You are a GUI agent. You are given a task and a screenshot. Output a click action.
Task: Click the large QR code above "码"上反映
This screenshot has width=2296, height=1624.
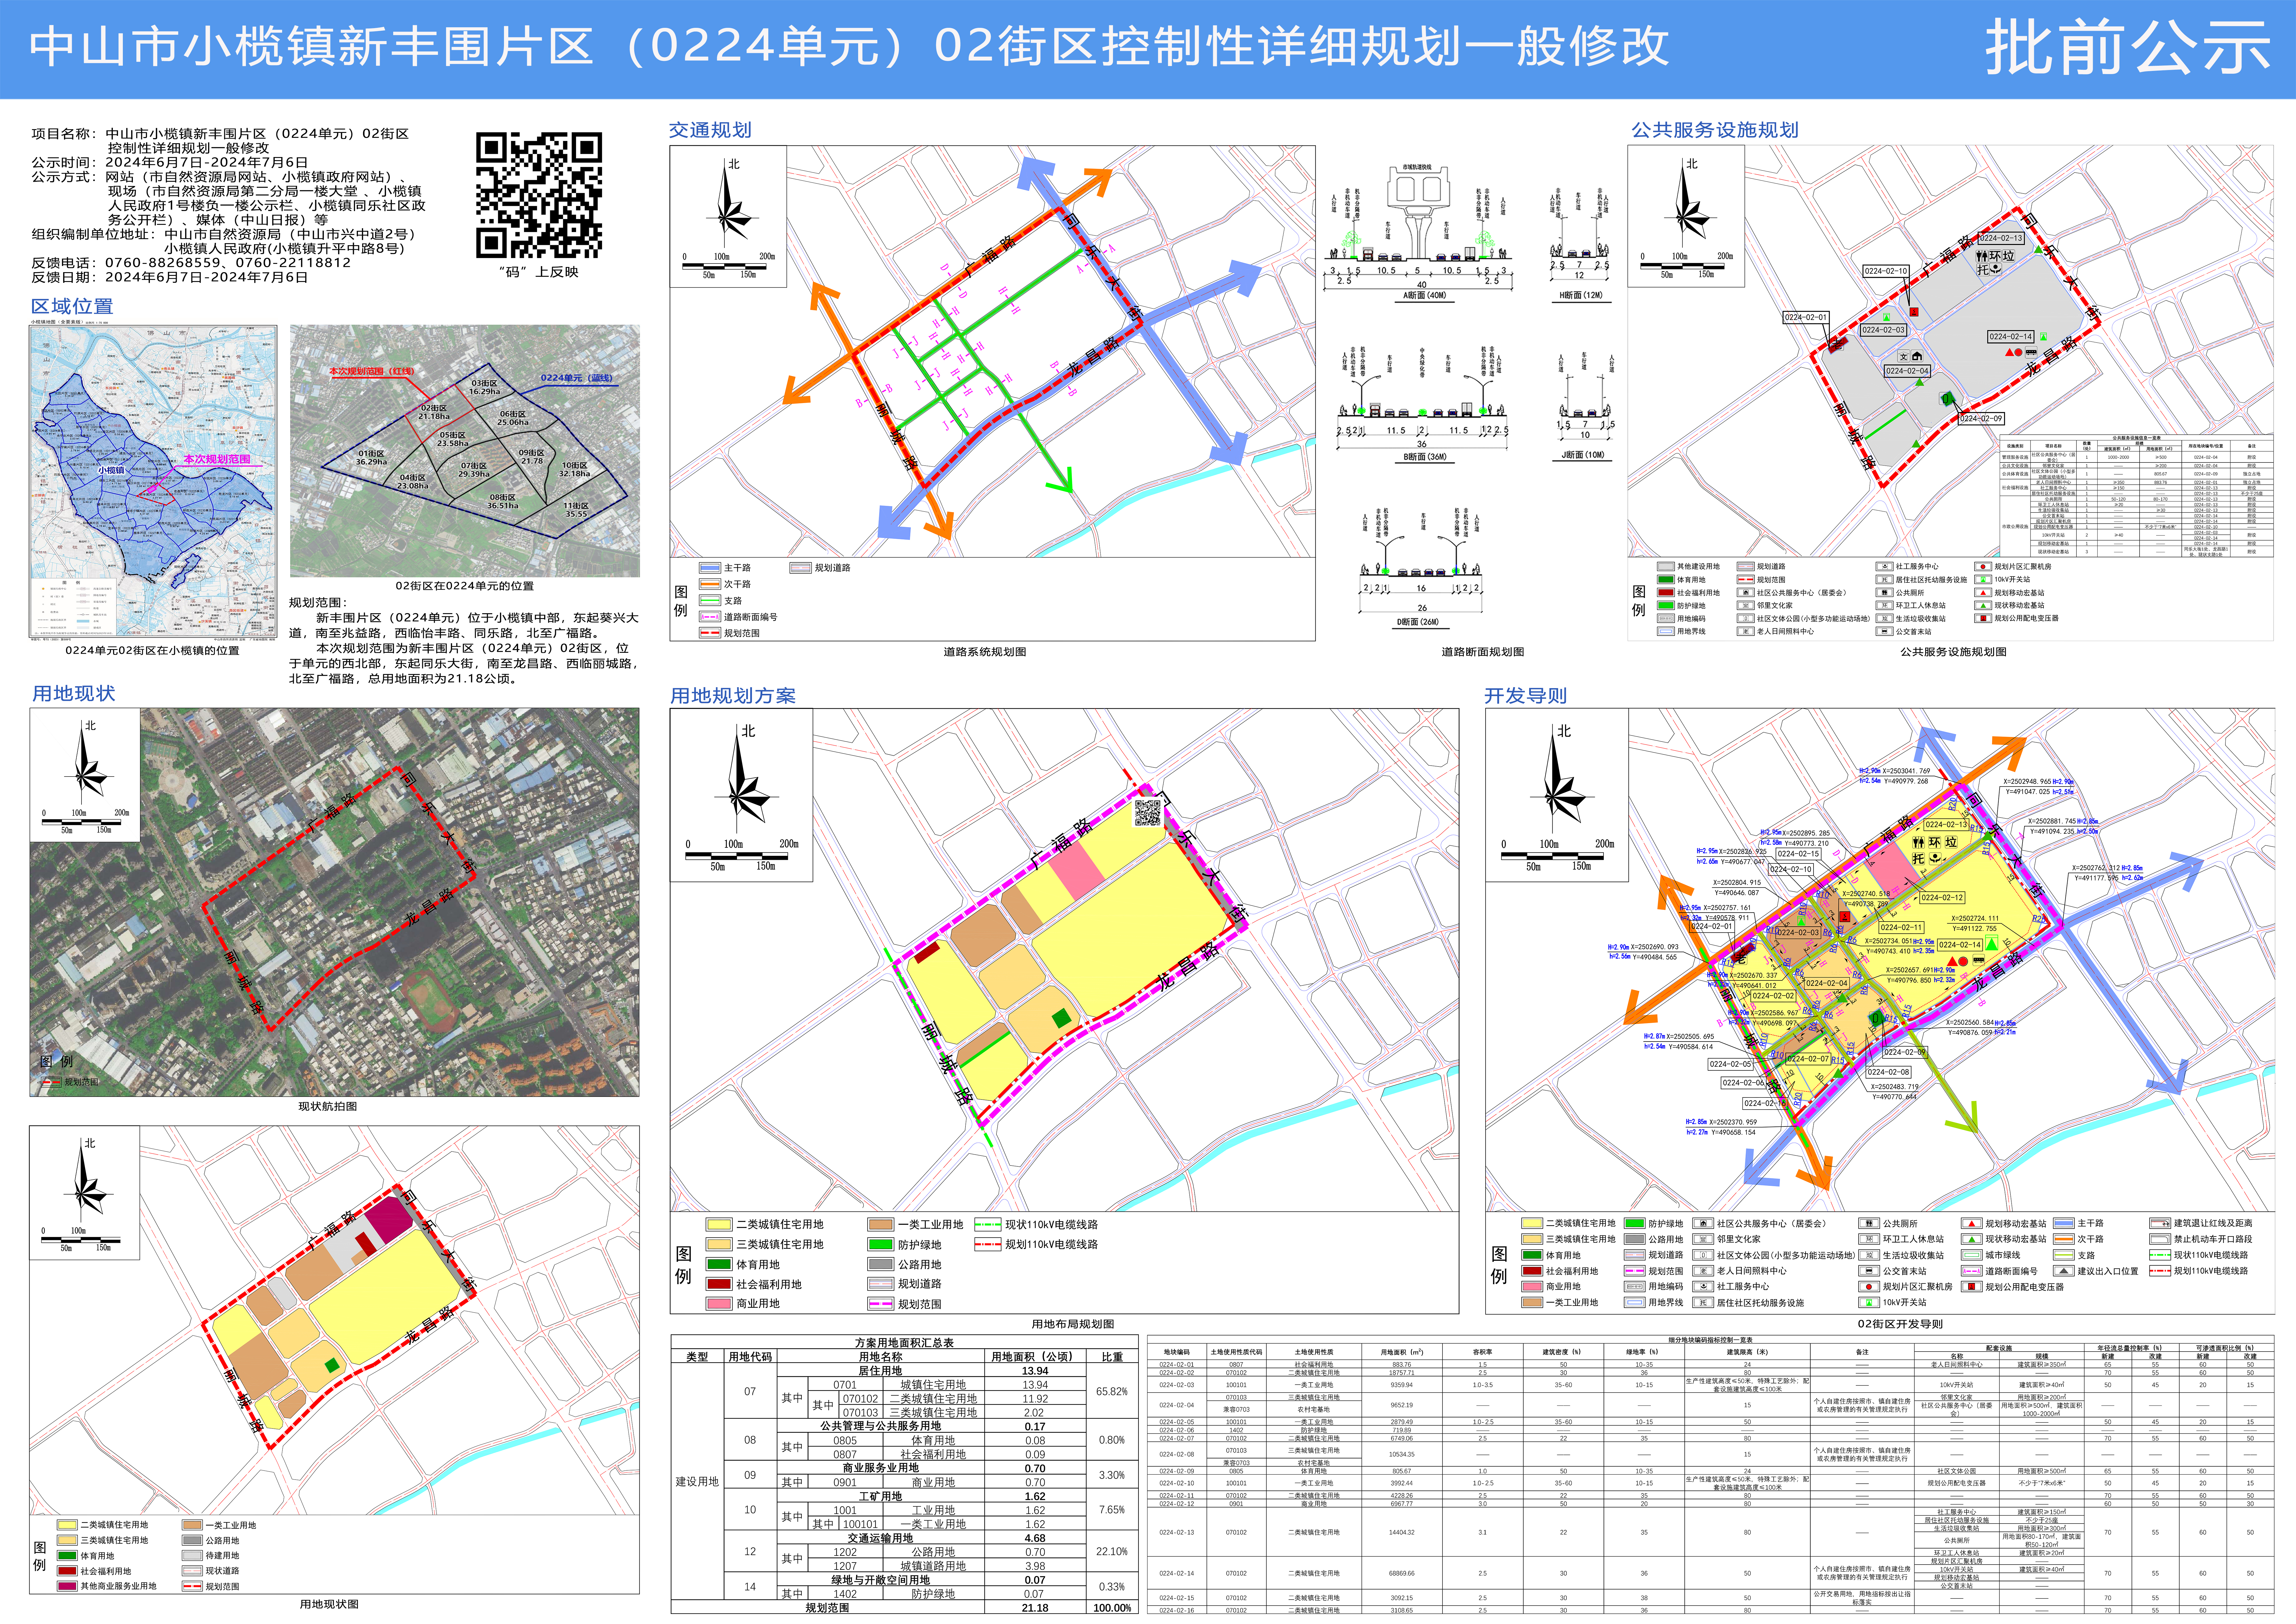click(x=539, y=195)
